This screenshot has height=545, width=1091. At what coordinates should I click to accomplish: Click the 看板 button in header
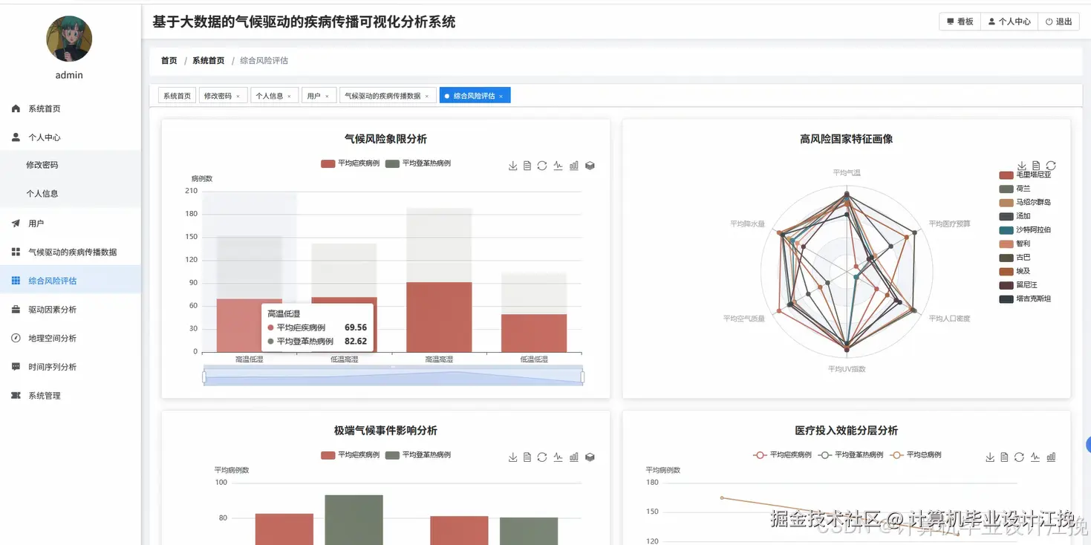960,22
